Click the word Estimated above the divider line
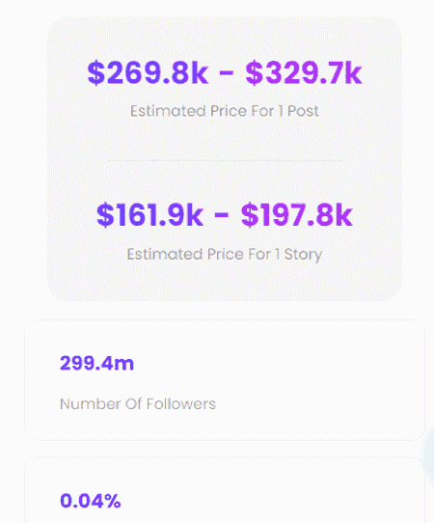The width and height of the screenshot is (434, 523). pyautogui.click(x=168, y=111)
